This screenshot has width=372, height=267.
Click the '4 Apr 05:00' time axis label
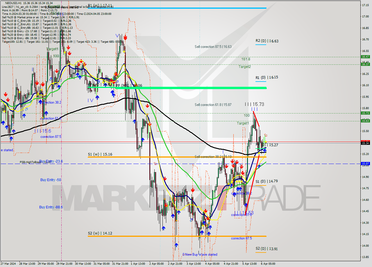coord(212,264)
